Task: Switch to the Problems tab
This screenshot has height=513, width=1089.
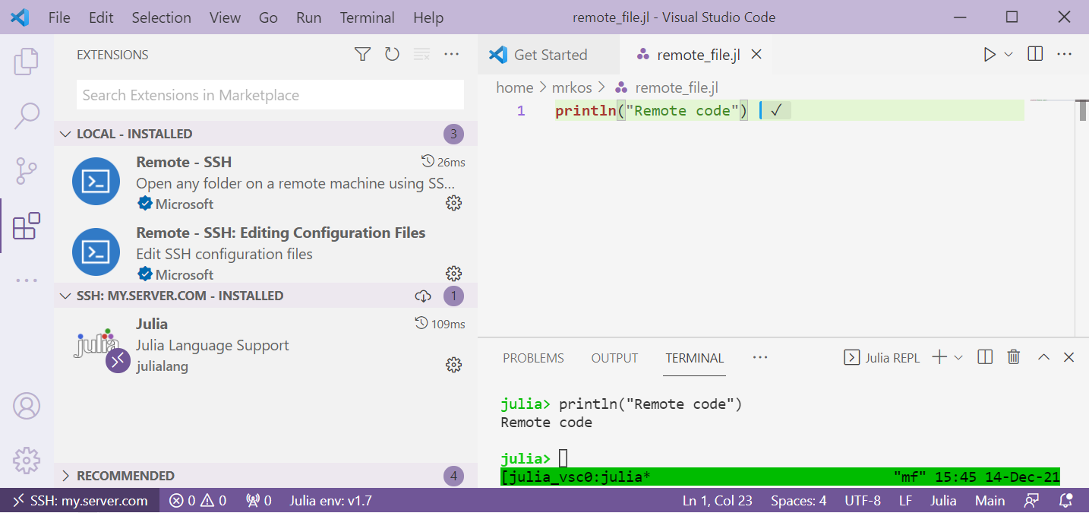Action: [x=533, y=358]
